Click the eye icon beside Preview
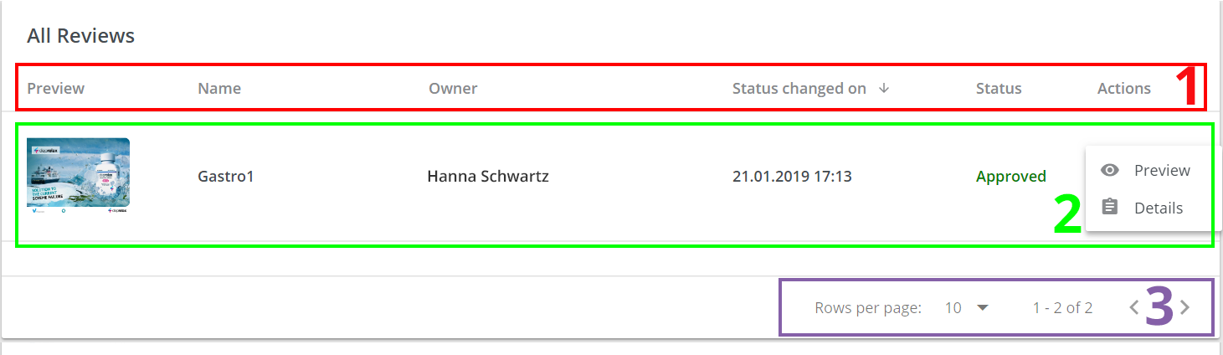This screenshot has width=1223, height=355. 1110,170
